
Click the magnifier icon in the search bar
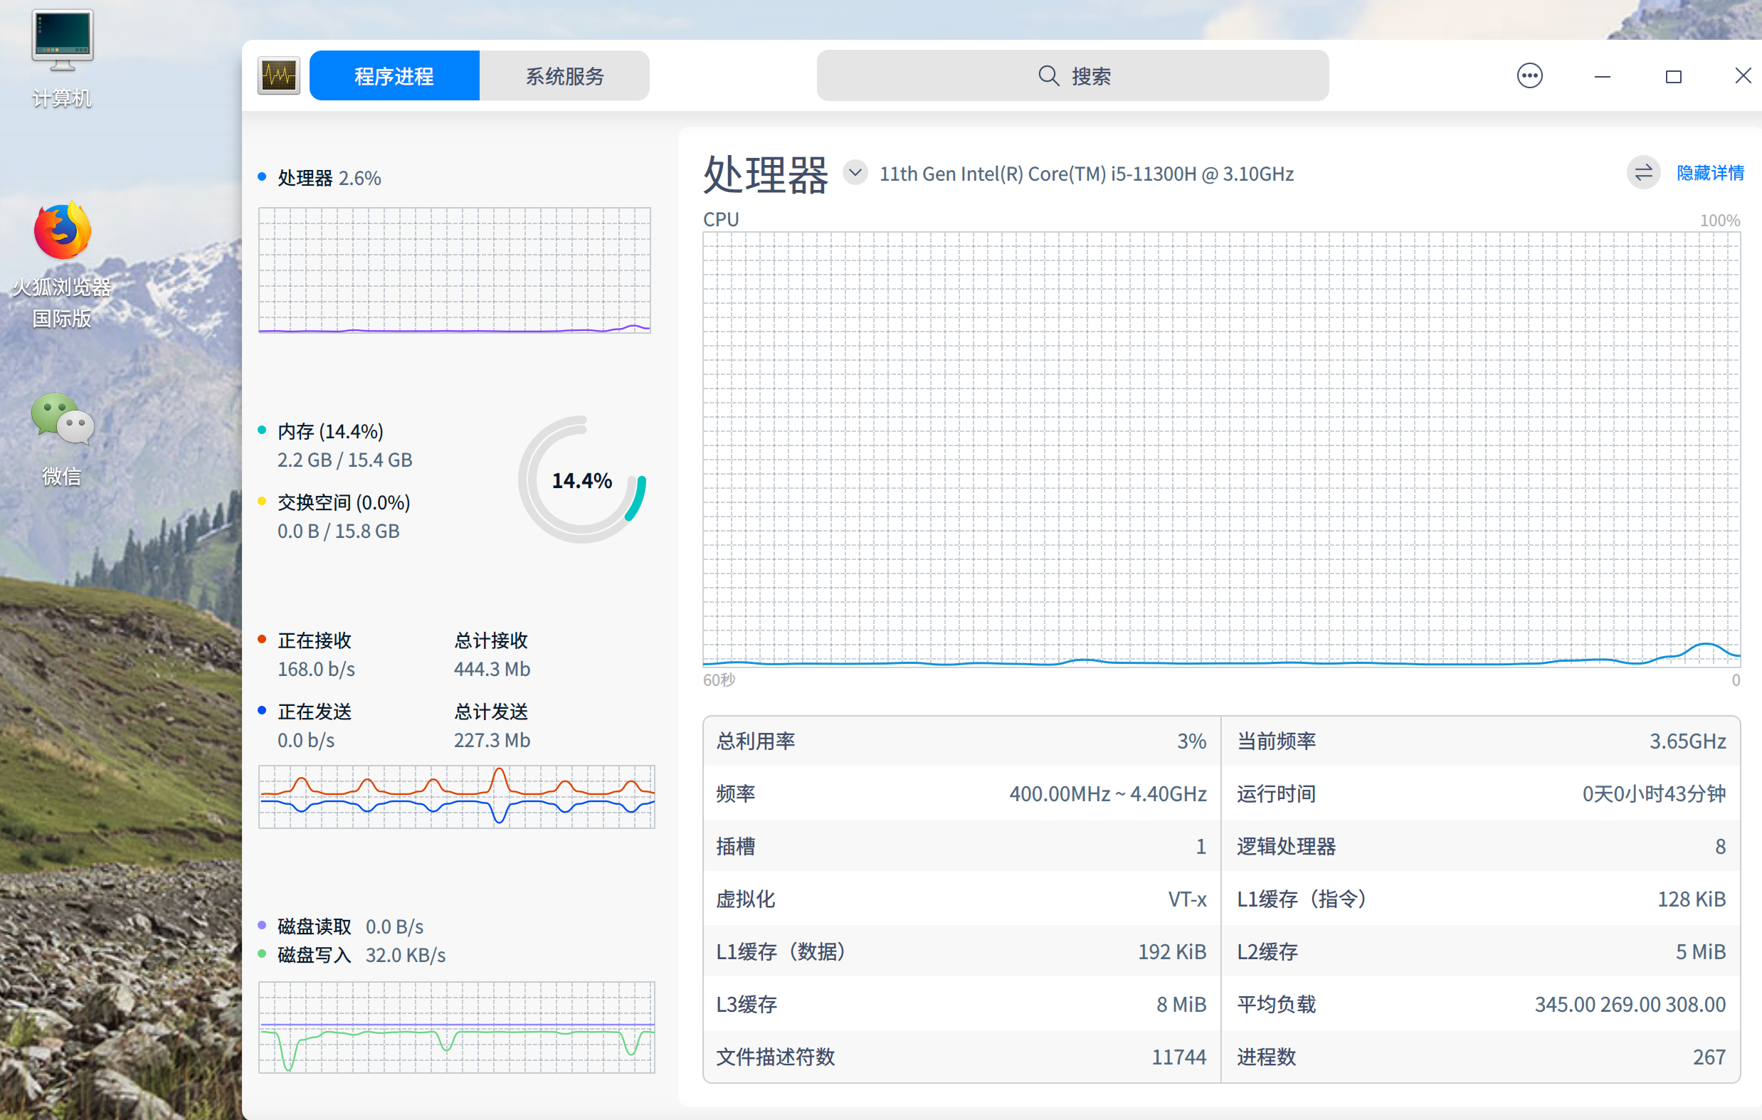(x=1048, y=75)
